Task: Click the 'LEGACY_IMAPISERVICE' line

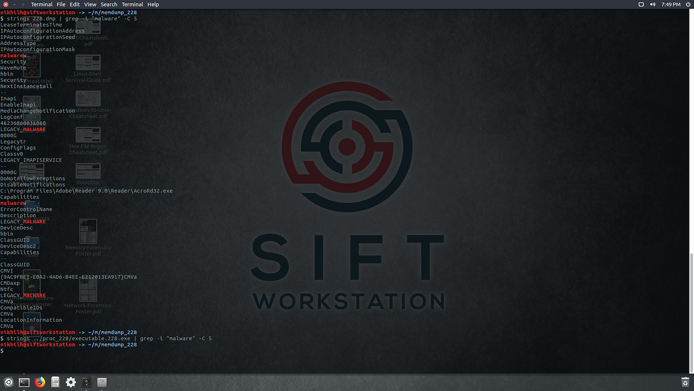Action: point(31,160)
